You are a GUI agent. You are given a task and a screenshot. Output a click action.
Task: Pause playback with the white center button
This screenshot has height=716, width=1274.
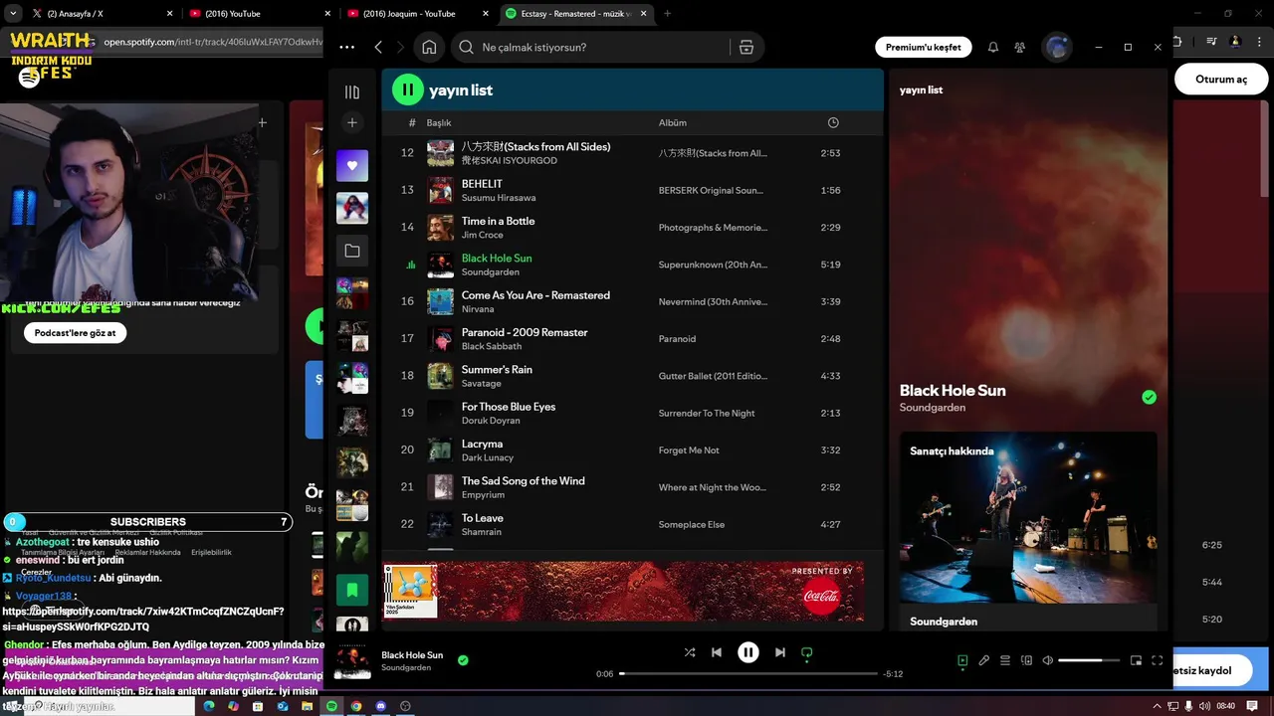(747, 652)
